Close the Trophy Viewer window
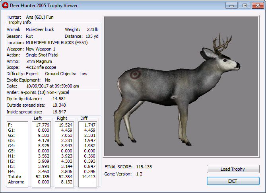This screenshot has height=193, width=266. [x=256, y=6]
